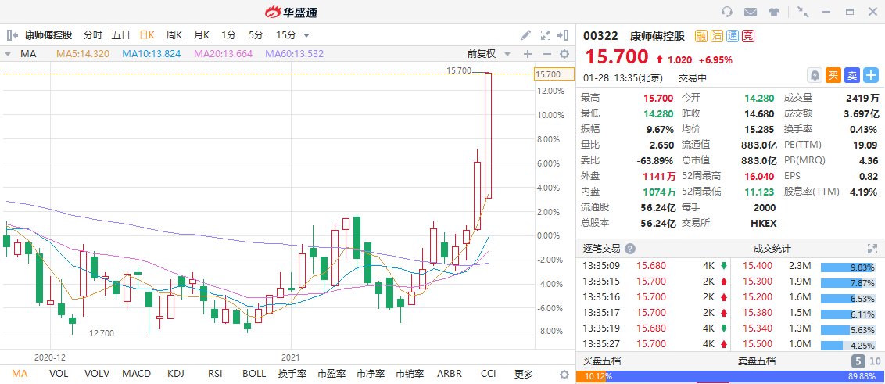Image resolution: width=885 pixels, height=384 pixels.
Task: Open the skin theme shirt icon
Action: point(773,12)
